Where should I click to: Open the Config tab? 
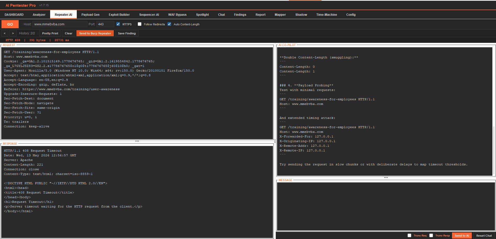(351, 15)
